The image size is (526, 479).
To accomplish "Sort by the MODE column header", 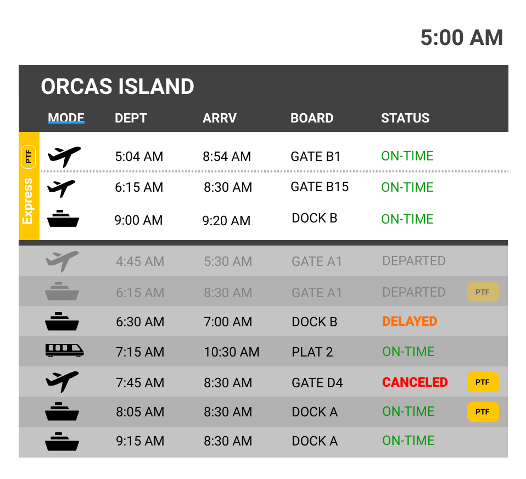I will point(66,118).
